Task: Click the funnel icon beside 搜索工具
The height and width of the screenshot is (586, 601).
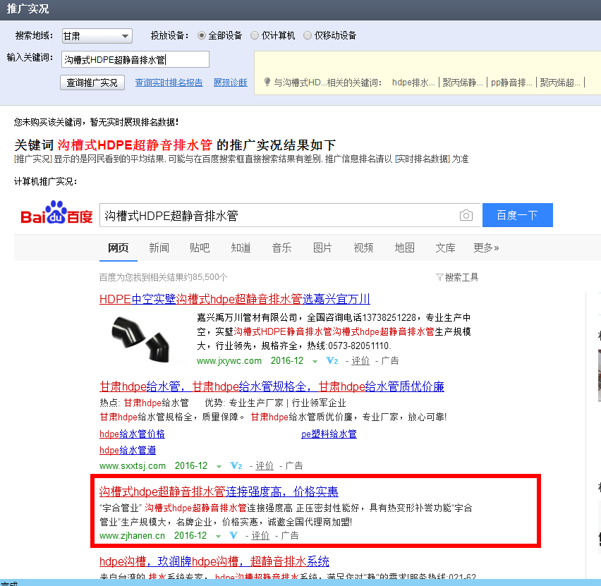Action: pos(439,277)
